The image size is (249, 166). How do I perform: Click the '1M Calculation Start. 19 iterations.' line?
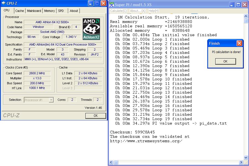(164, 17)
